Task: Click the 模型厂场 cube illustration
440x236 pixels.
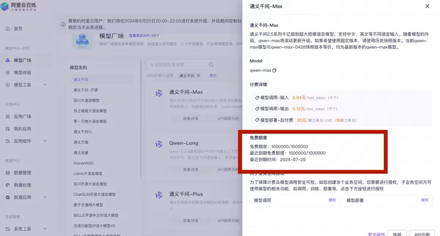Action: click(83, 41)
